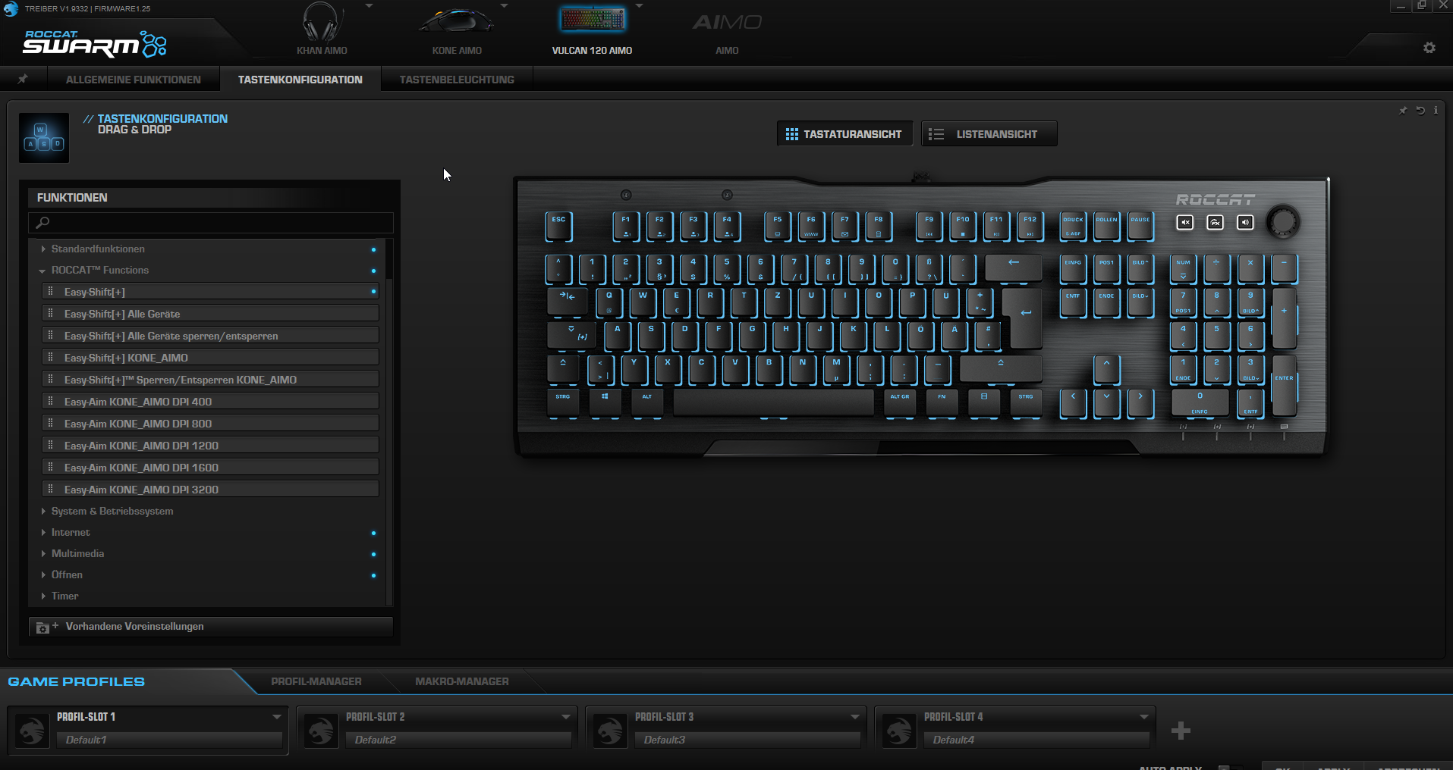Collapse the ROCCAT Functions category

[42, 271]
